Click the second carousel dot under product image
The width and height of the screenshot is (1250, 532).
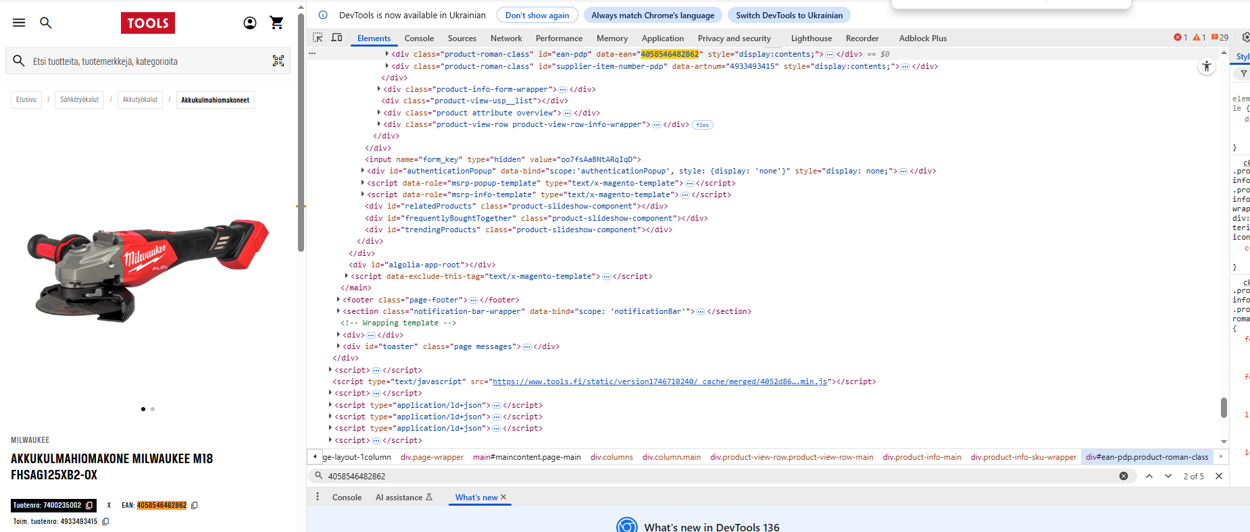pyautogui.click(x=153, y=409)
